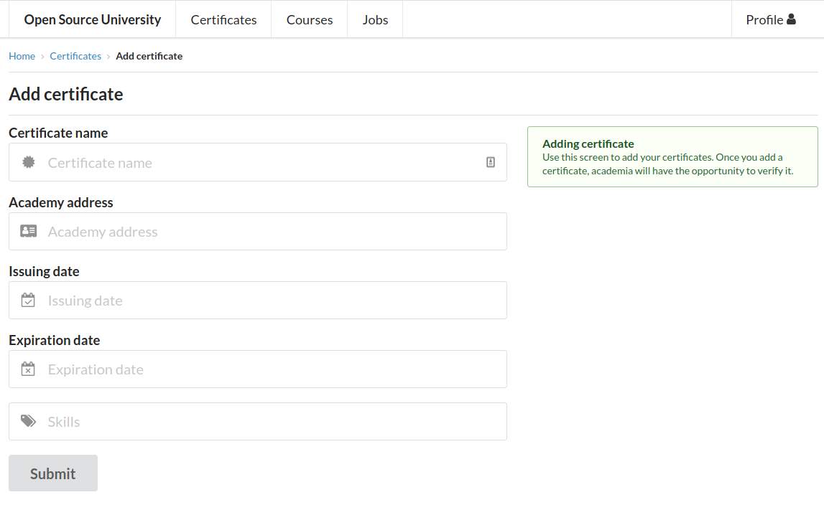The width and height of the screenshot is (824, 505).
Task: Open the Certificates menu in the navbar
Action: (223, 19)
